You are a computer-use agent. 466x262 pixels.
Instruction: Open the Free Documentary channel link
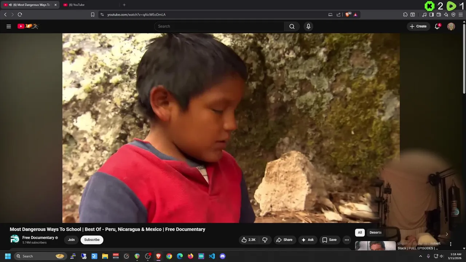(x=38, y=238)
